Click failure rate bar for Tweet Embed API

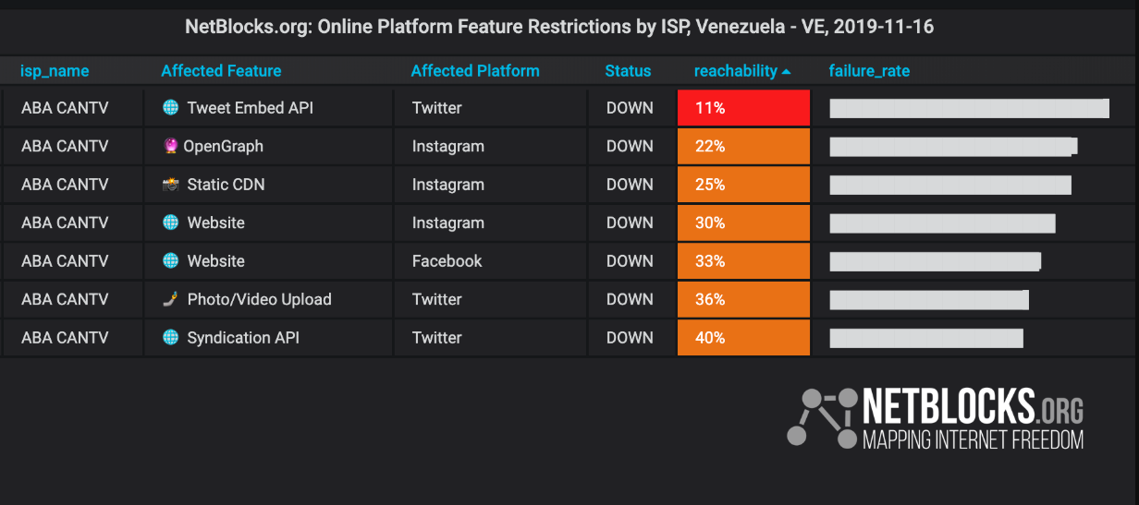[969, 108]
